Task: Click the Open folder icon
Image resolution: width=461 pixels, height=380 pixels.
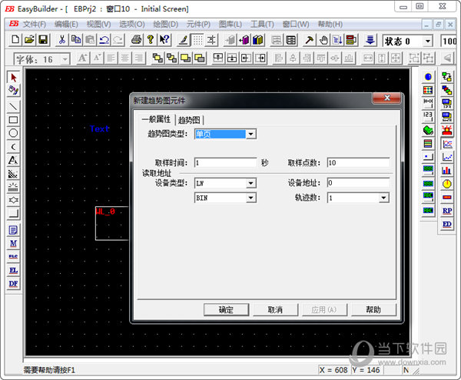Action: point(29,40)
